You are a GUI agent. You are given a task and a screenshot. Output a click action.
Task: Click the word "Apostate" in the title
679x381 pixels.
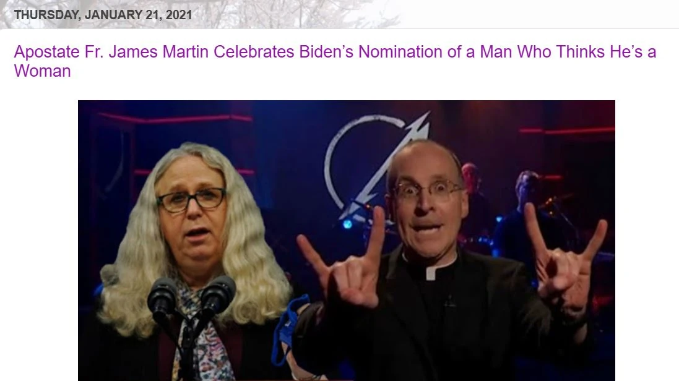(47, 52)
